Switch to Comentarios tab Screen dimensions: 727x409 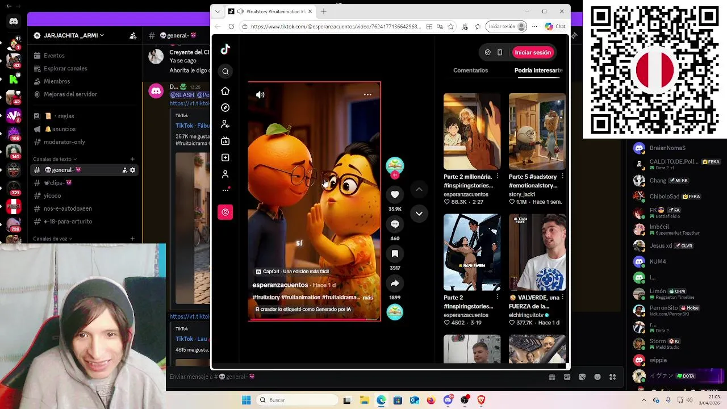pyautogui.click(x=470, y=70)
